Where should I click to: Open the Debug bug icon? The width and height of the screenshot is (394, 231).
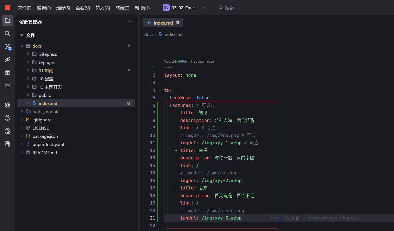(8, 72)
